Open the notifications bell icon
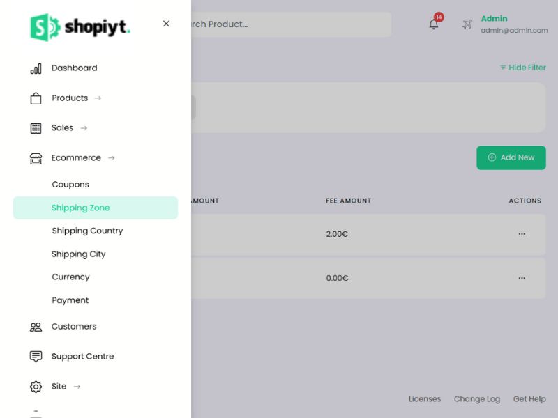This screenshot has width=558, height=418. coord(433,24)
